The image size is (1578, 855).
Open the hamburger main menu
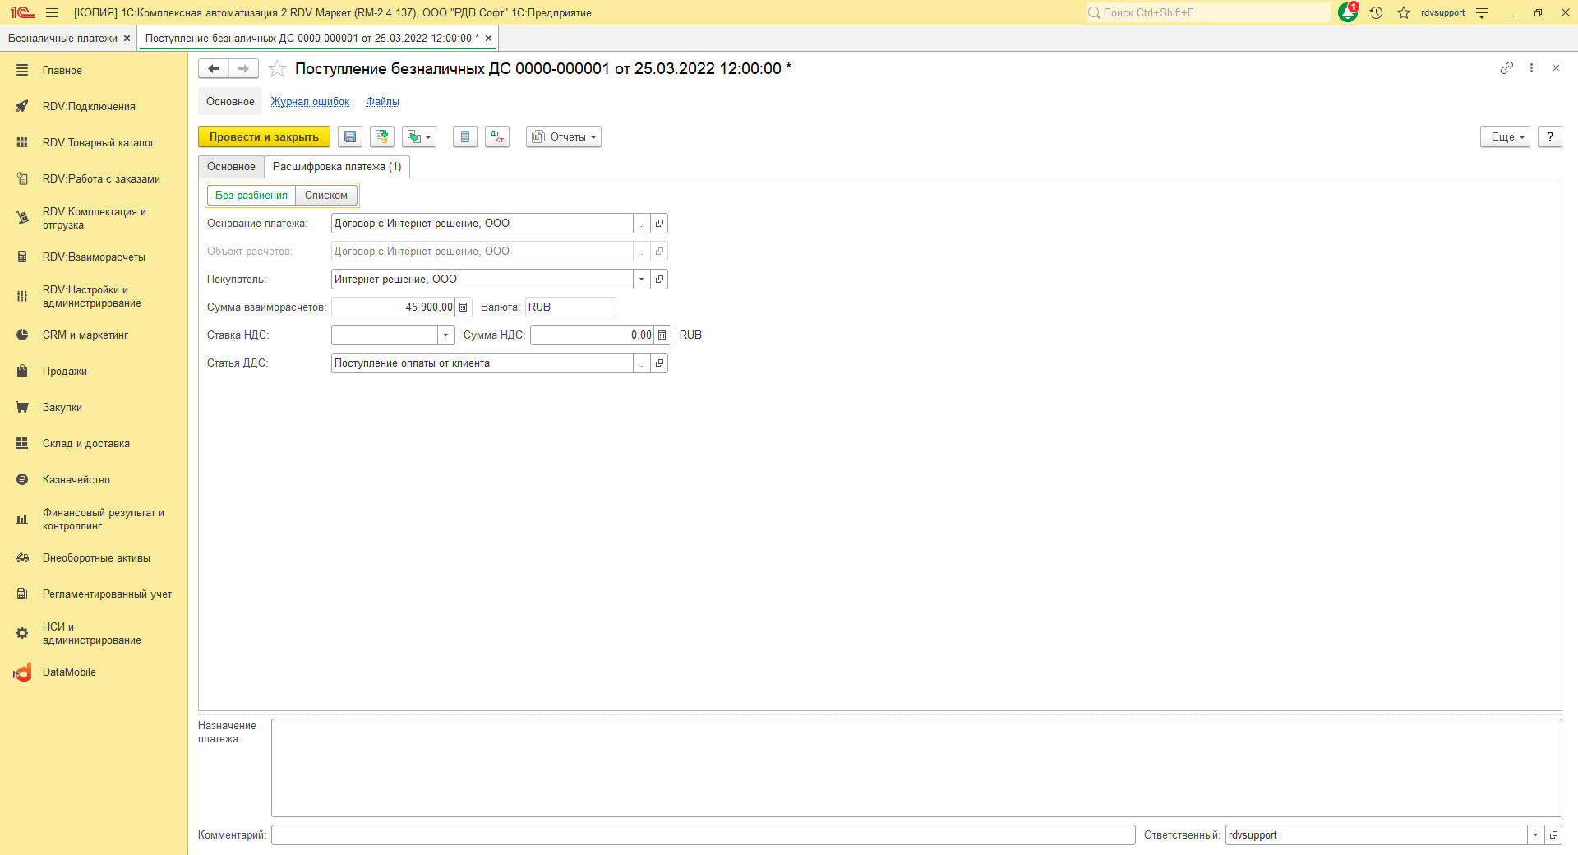coord(52,12)
